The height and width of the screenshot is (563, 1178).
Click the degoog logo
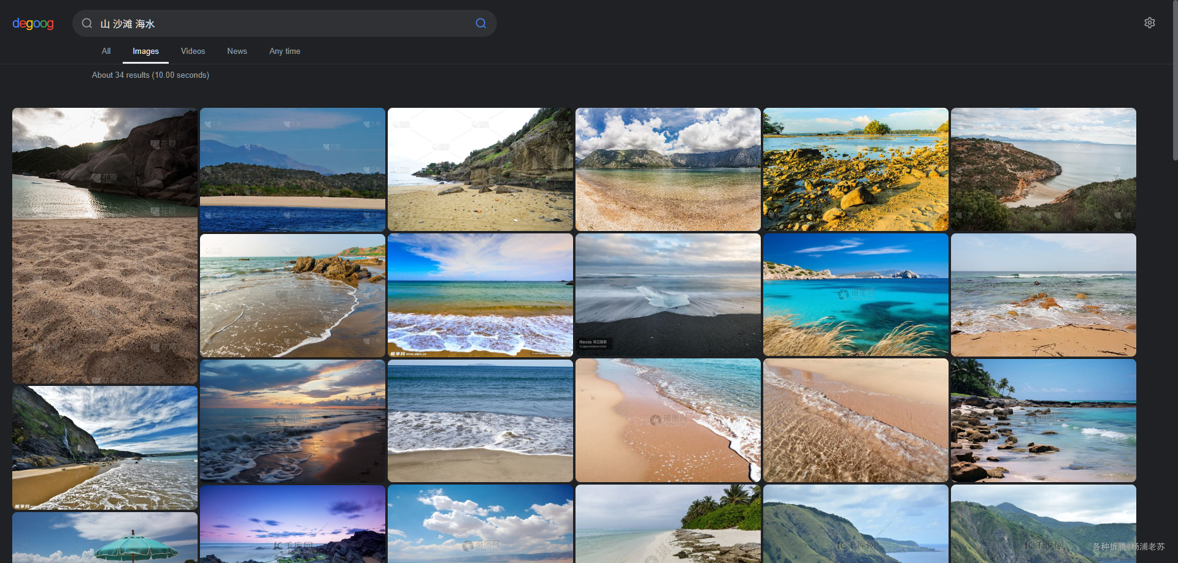click(x=33, y=23)
